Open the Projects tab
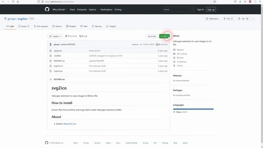263x148 pixels. [71, 26]
